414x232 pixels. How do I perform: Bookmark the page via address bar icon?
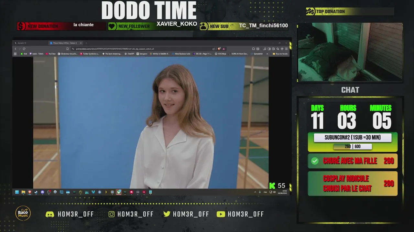coord(68,49)
